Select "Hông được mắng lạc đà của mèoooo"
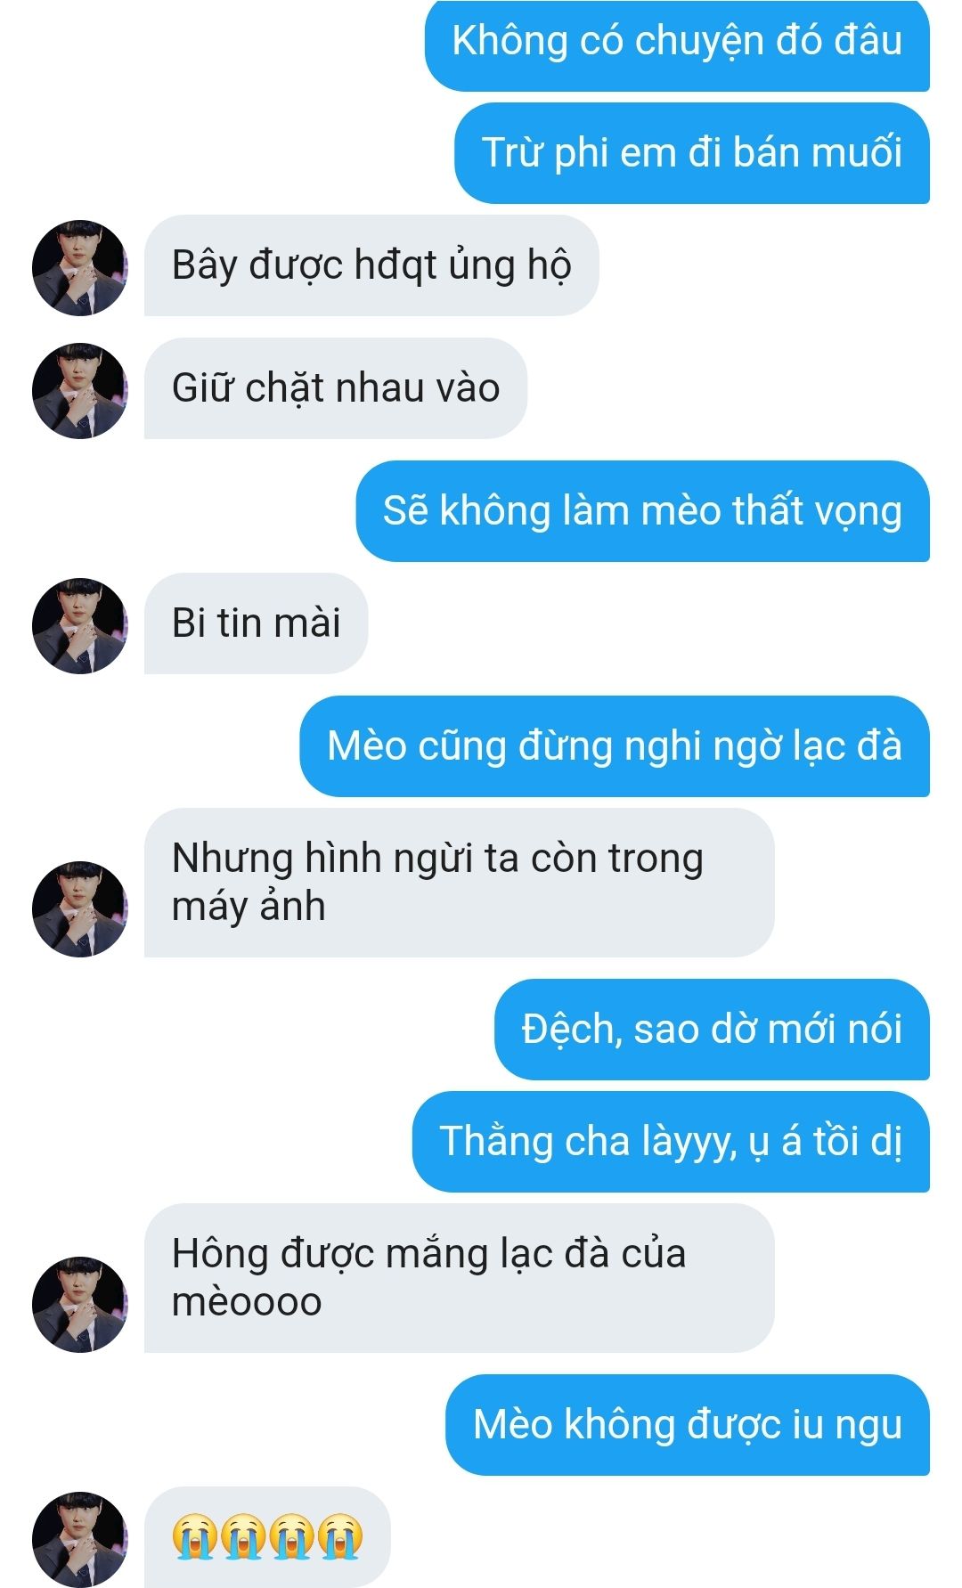Viewport: 962px width, 1588px height. point(459,1278)
